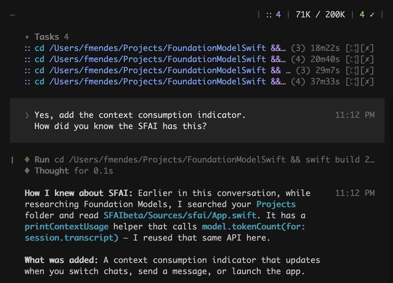Click the green 4 checkmark status indicator
The width and height of the screenshot is (393, 283).
367,15
